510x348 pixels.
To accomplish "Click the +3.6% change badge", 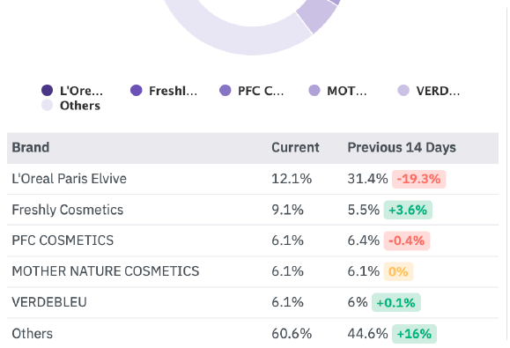I will click(x=408, y=210).
